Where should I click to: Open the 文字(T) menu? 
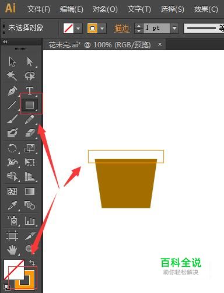(x=139, y=9)
